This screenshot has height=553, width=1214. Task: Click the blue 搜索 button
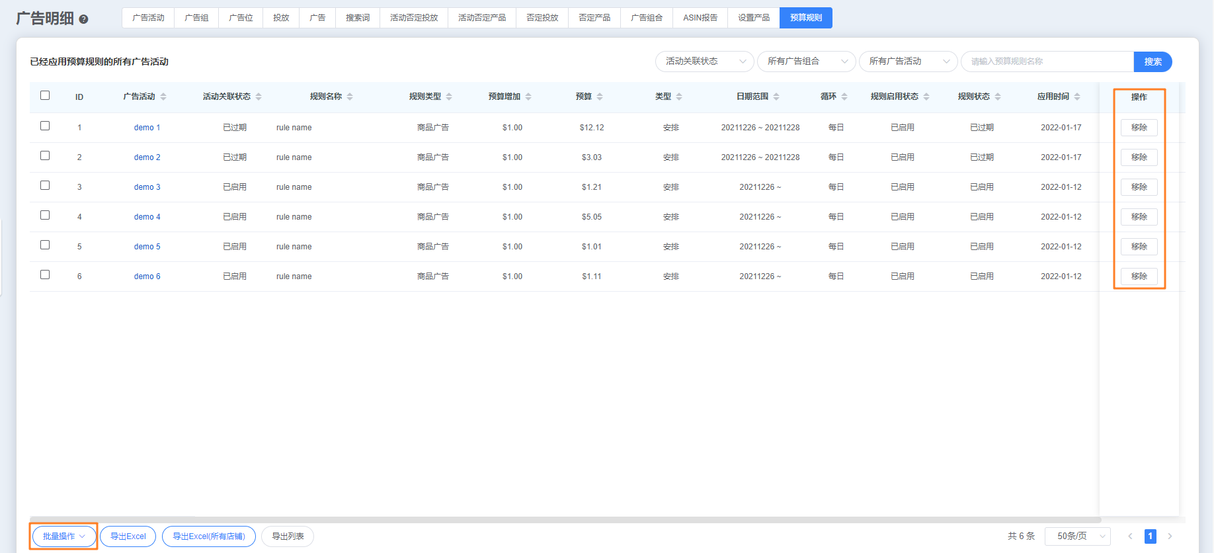click(x=1153, y=62)
